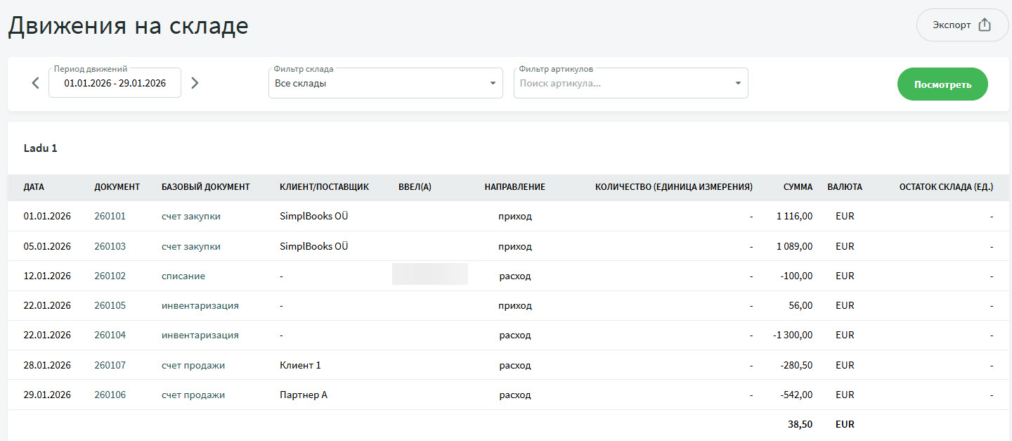Image resolution: width=1012 pixels, height=441 pixels.
Task: Expand the Фильтр склада dropdown
Action: click(x=385, y=84)
